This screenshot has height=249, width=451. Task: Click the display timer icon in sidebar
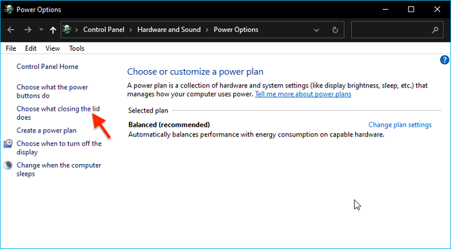point(8,143)
